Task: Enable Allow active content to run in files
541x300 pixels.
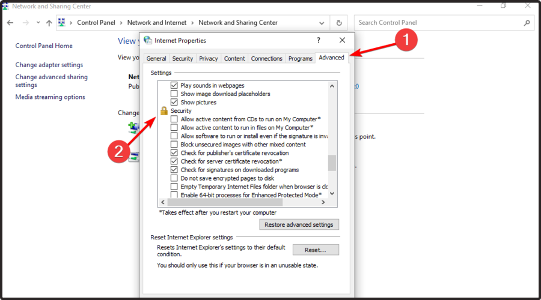Action: coord(174,127)
